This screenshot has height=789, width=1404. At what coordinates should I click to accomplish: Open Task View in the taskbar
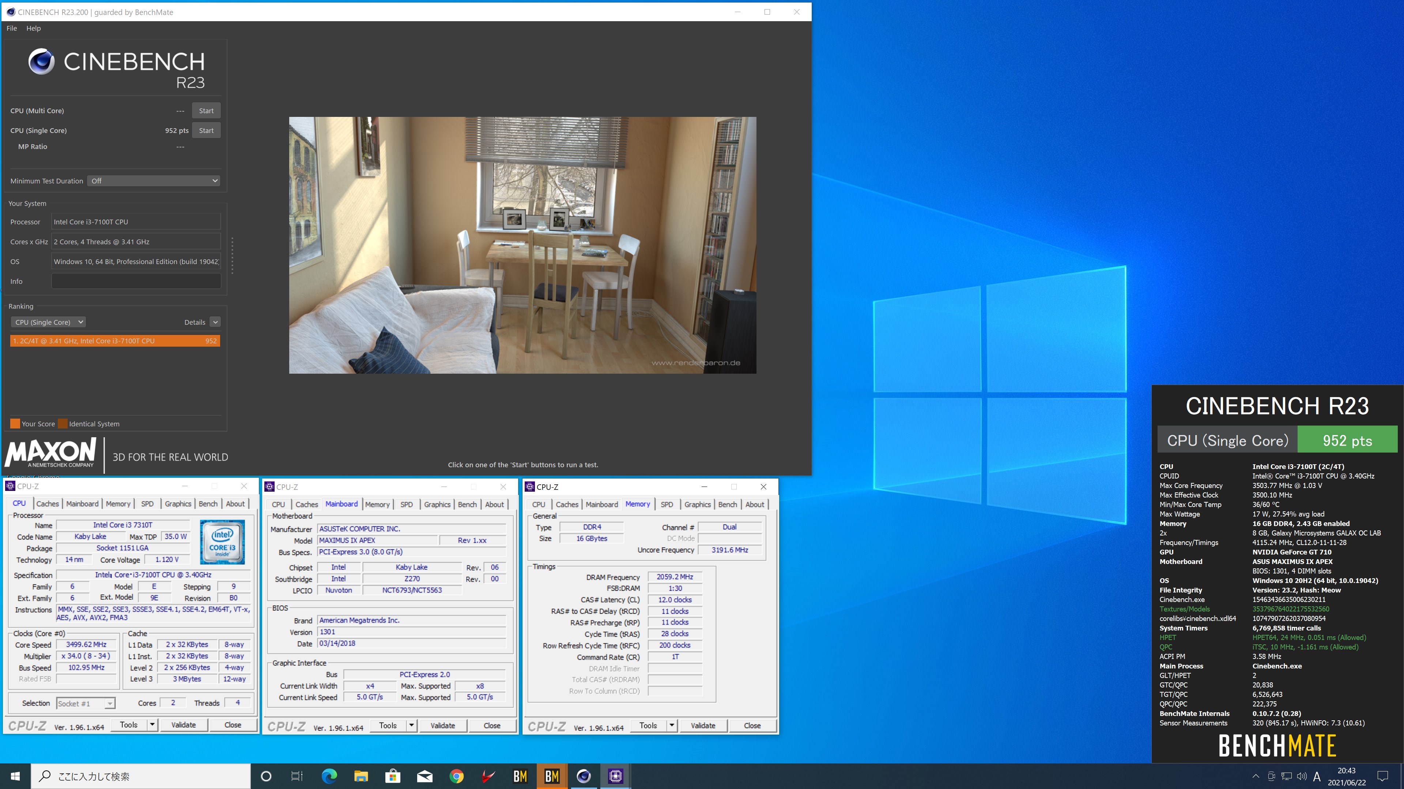pos(297,776)
